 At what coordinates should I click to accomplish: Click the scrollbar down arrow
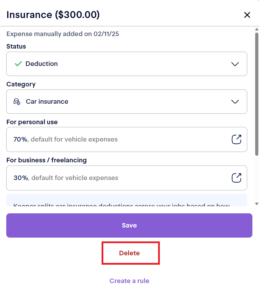(257, 204)
